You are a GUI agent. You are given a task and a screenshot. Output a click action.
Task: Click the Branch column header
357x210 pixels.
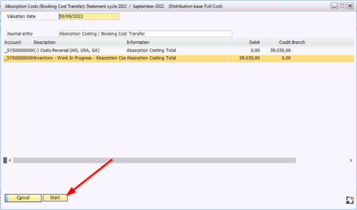click(298, 42)
